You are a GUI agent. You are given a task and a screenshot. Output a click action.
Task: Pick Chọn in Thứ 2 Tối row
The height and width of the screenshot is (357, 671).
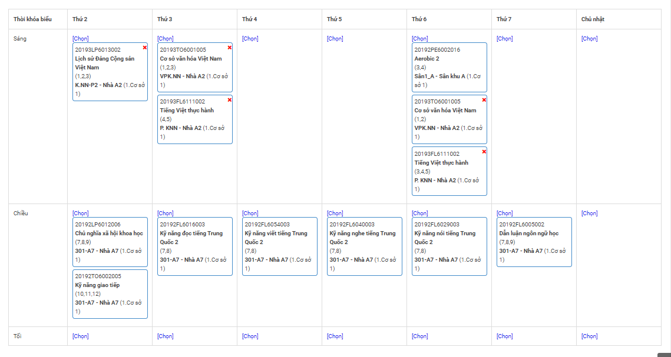click(x=81, y=336)
